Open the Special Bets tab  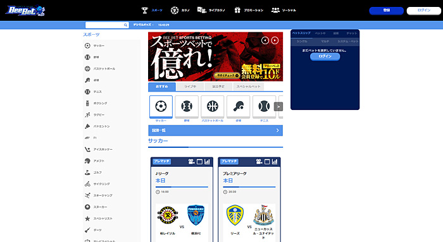click(x=248, y=87)
